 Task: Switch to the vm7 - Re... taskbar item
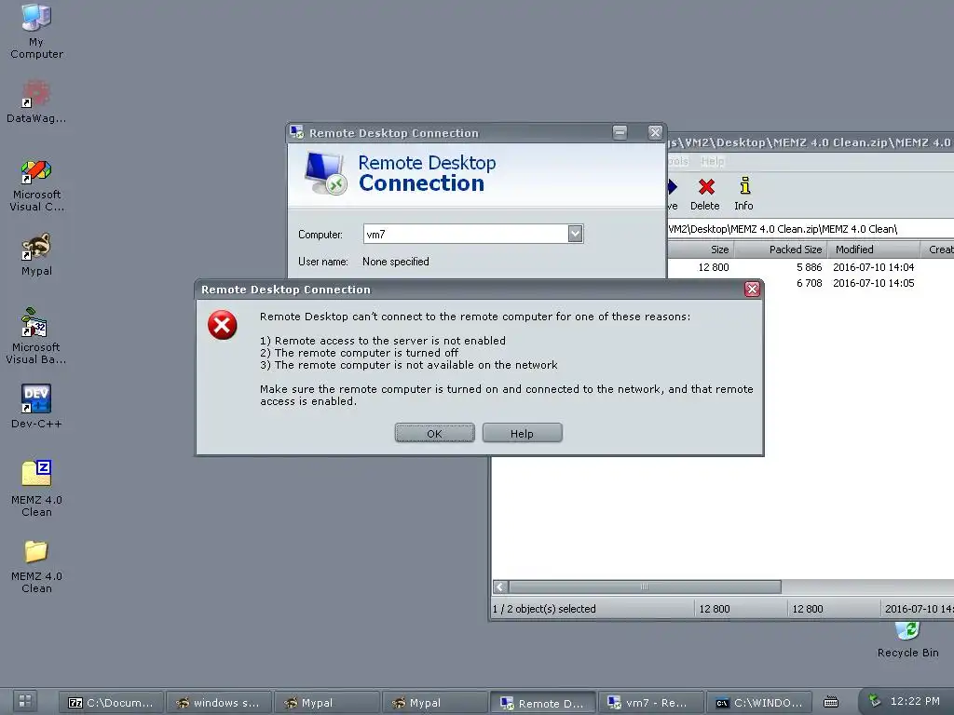point(650,702)
